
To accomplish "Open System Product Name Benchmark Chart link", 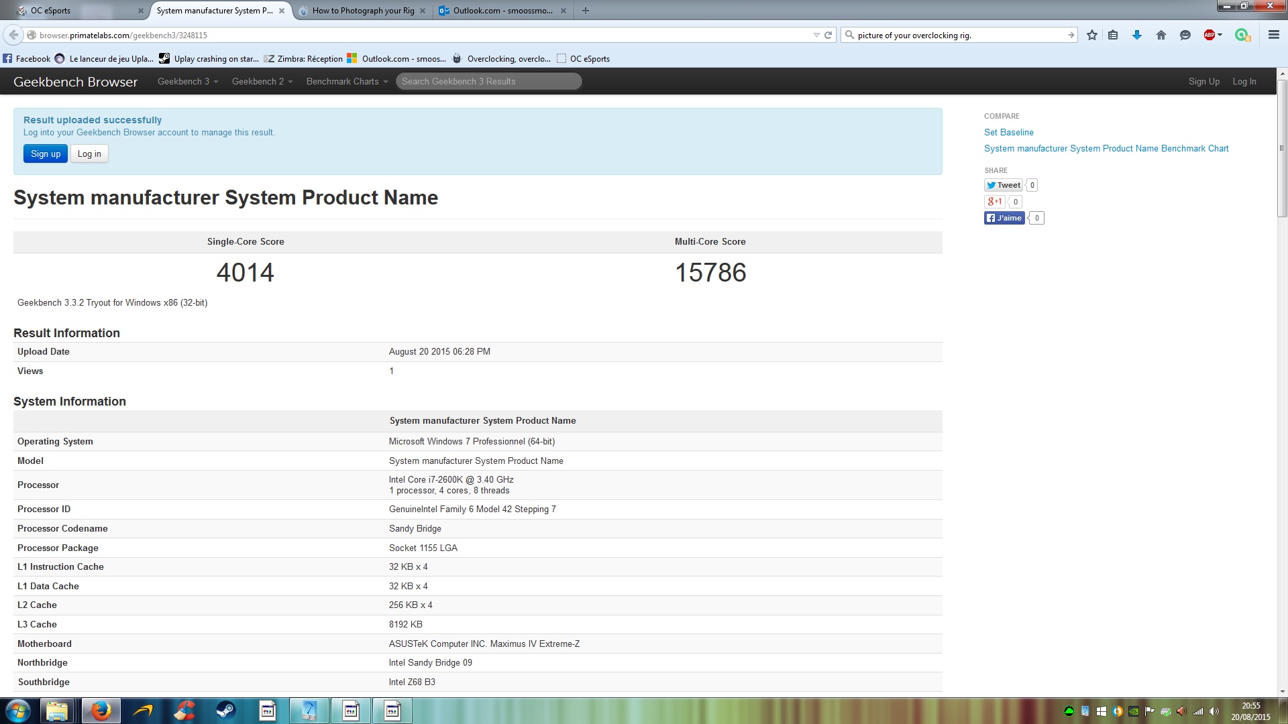I will (1106, 148).
